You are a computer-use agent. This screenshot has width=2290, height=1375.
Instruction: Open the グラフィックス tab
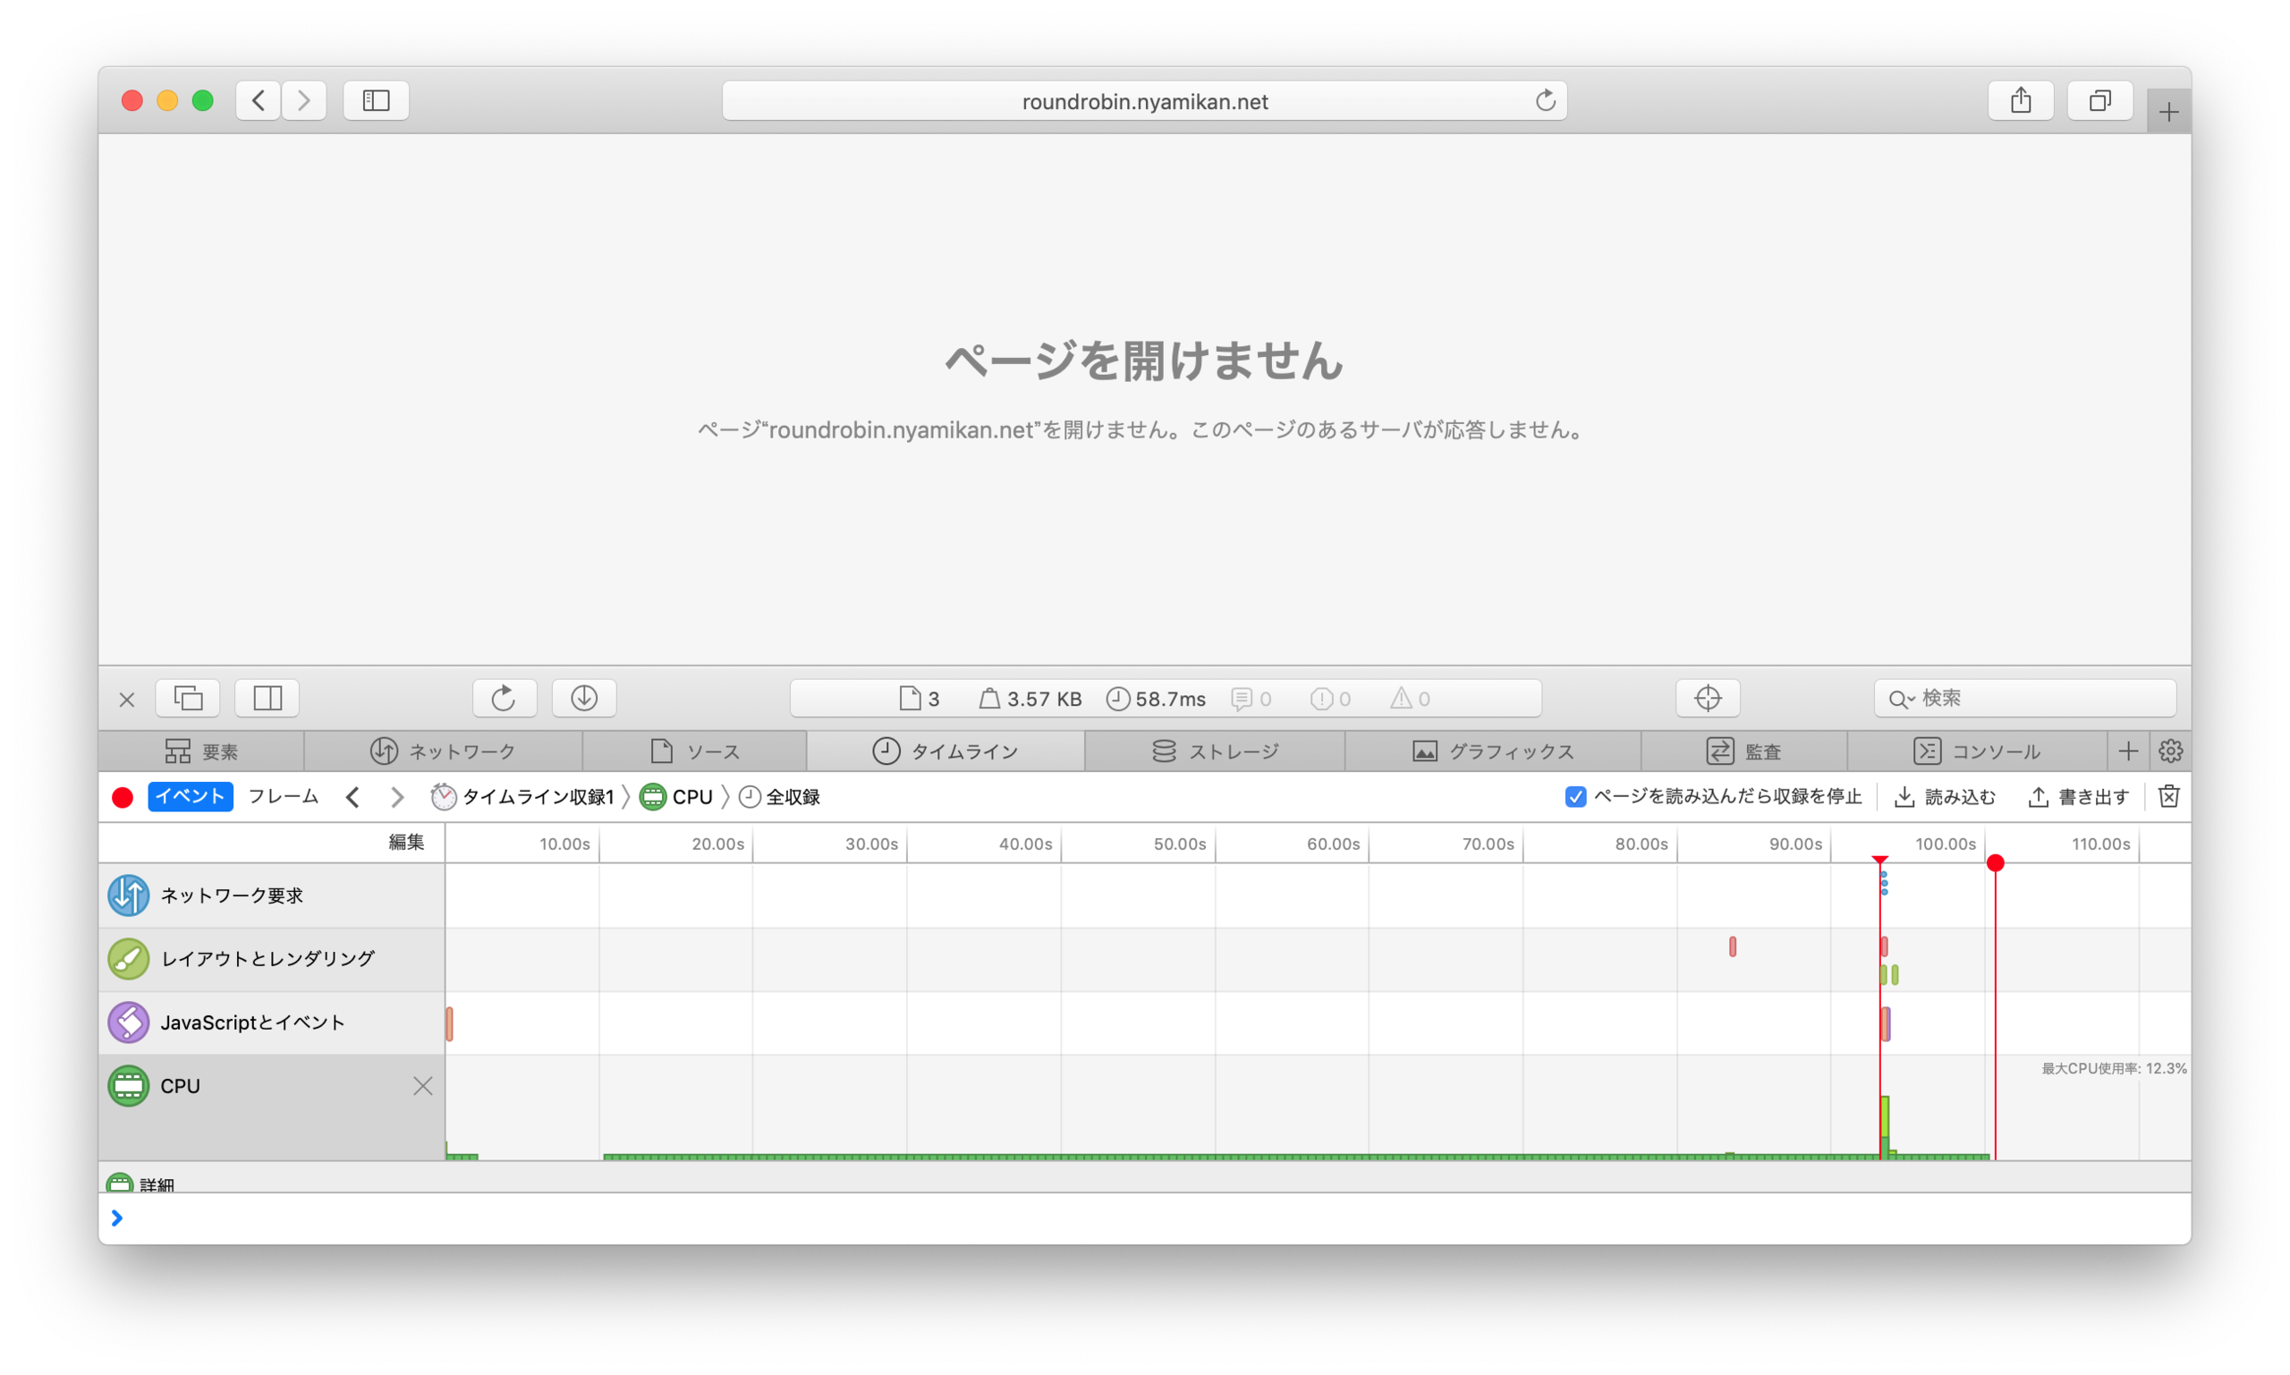[1492, 751]
